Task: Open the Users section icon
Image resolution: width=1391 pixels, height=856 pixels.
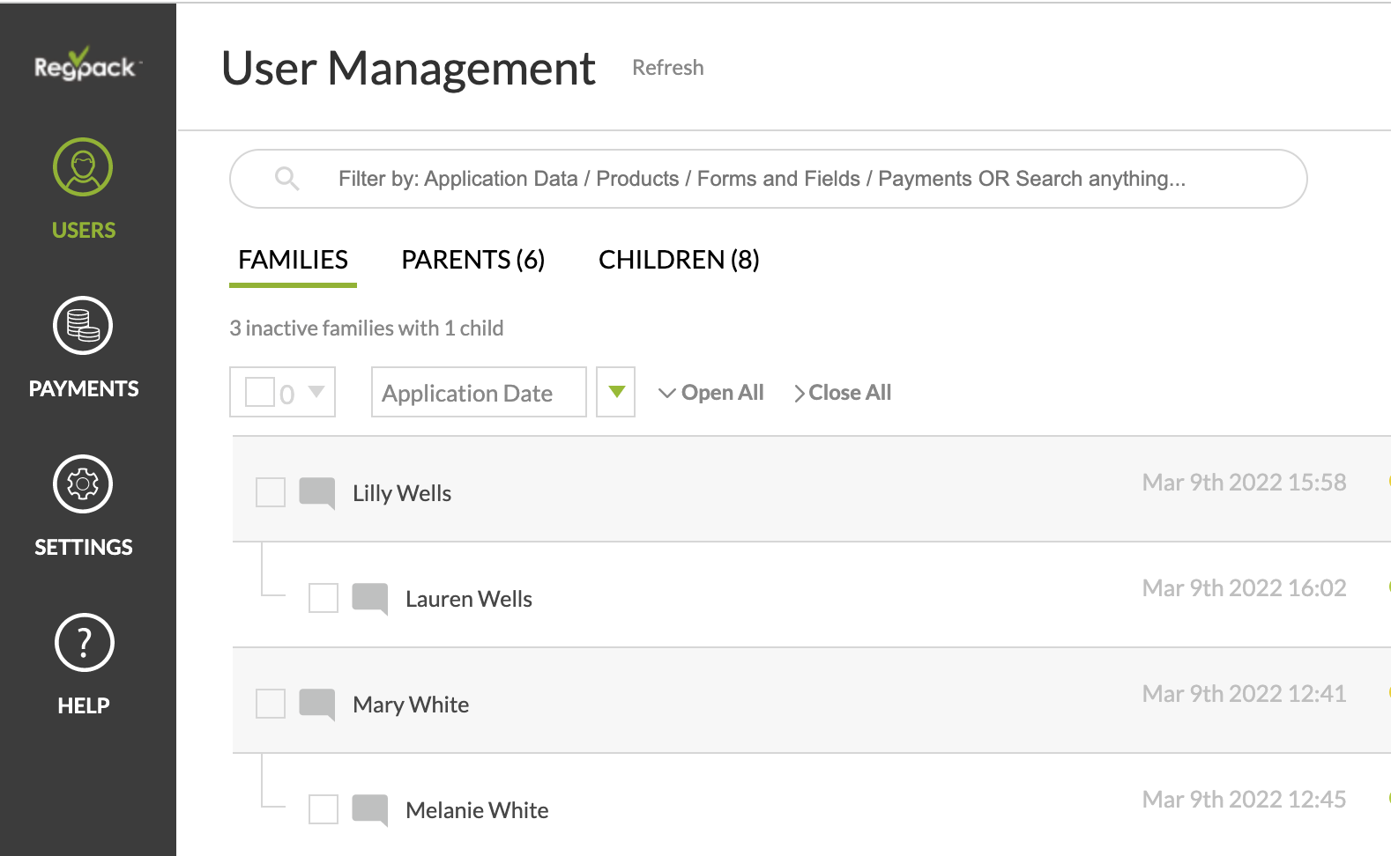Action: [83, 167]
